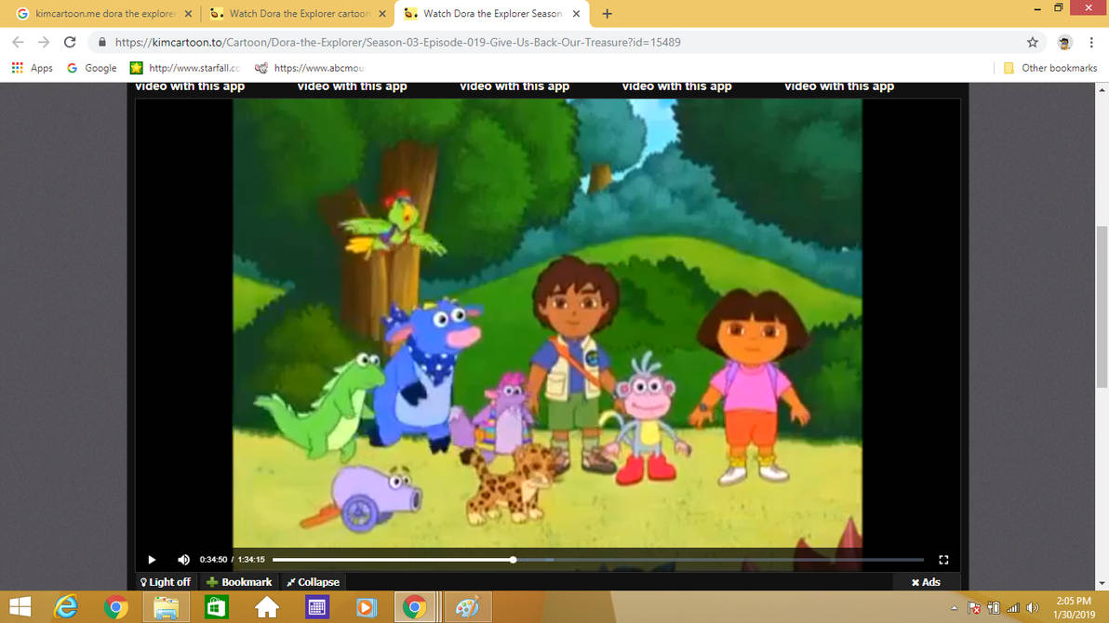Screen dimensions: 1109x623
Task: Bookmark this page with star icon
Action: click(x=1033, y=43)
